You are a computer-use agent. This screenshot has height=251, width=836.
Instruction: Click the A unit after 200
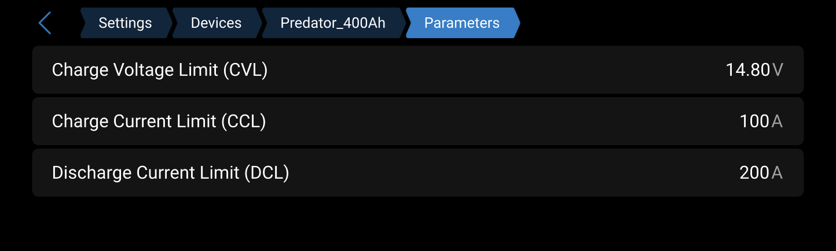tap(777, 173)
